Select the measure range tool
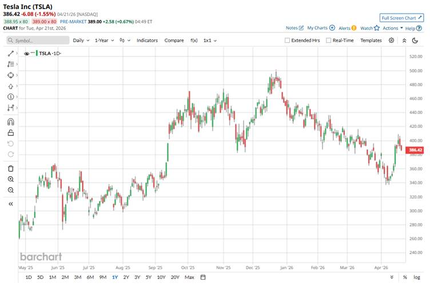Viewport: 430px width, 287px height. click(11, 108)
